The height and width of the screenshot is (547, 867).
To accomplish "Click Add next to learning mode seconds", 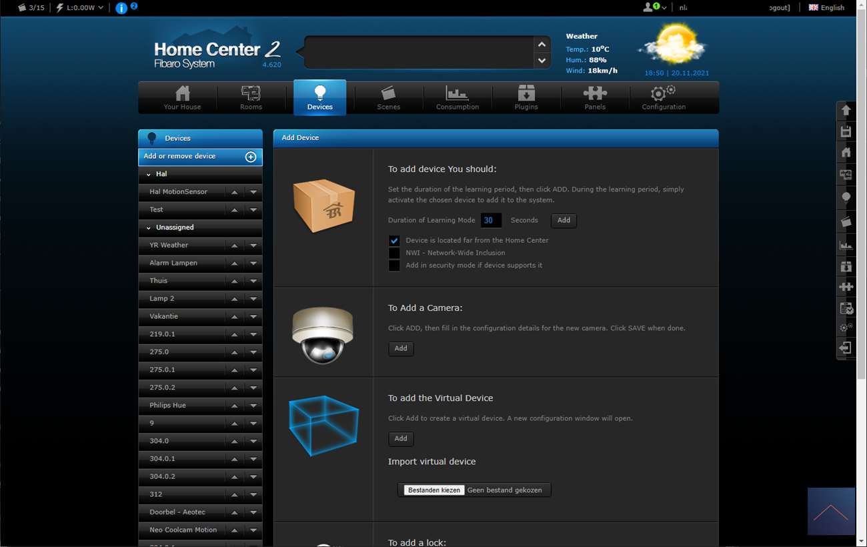I will [x=564, y=220].
